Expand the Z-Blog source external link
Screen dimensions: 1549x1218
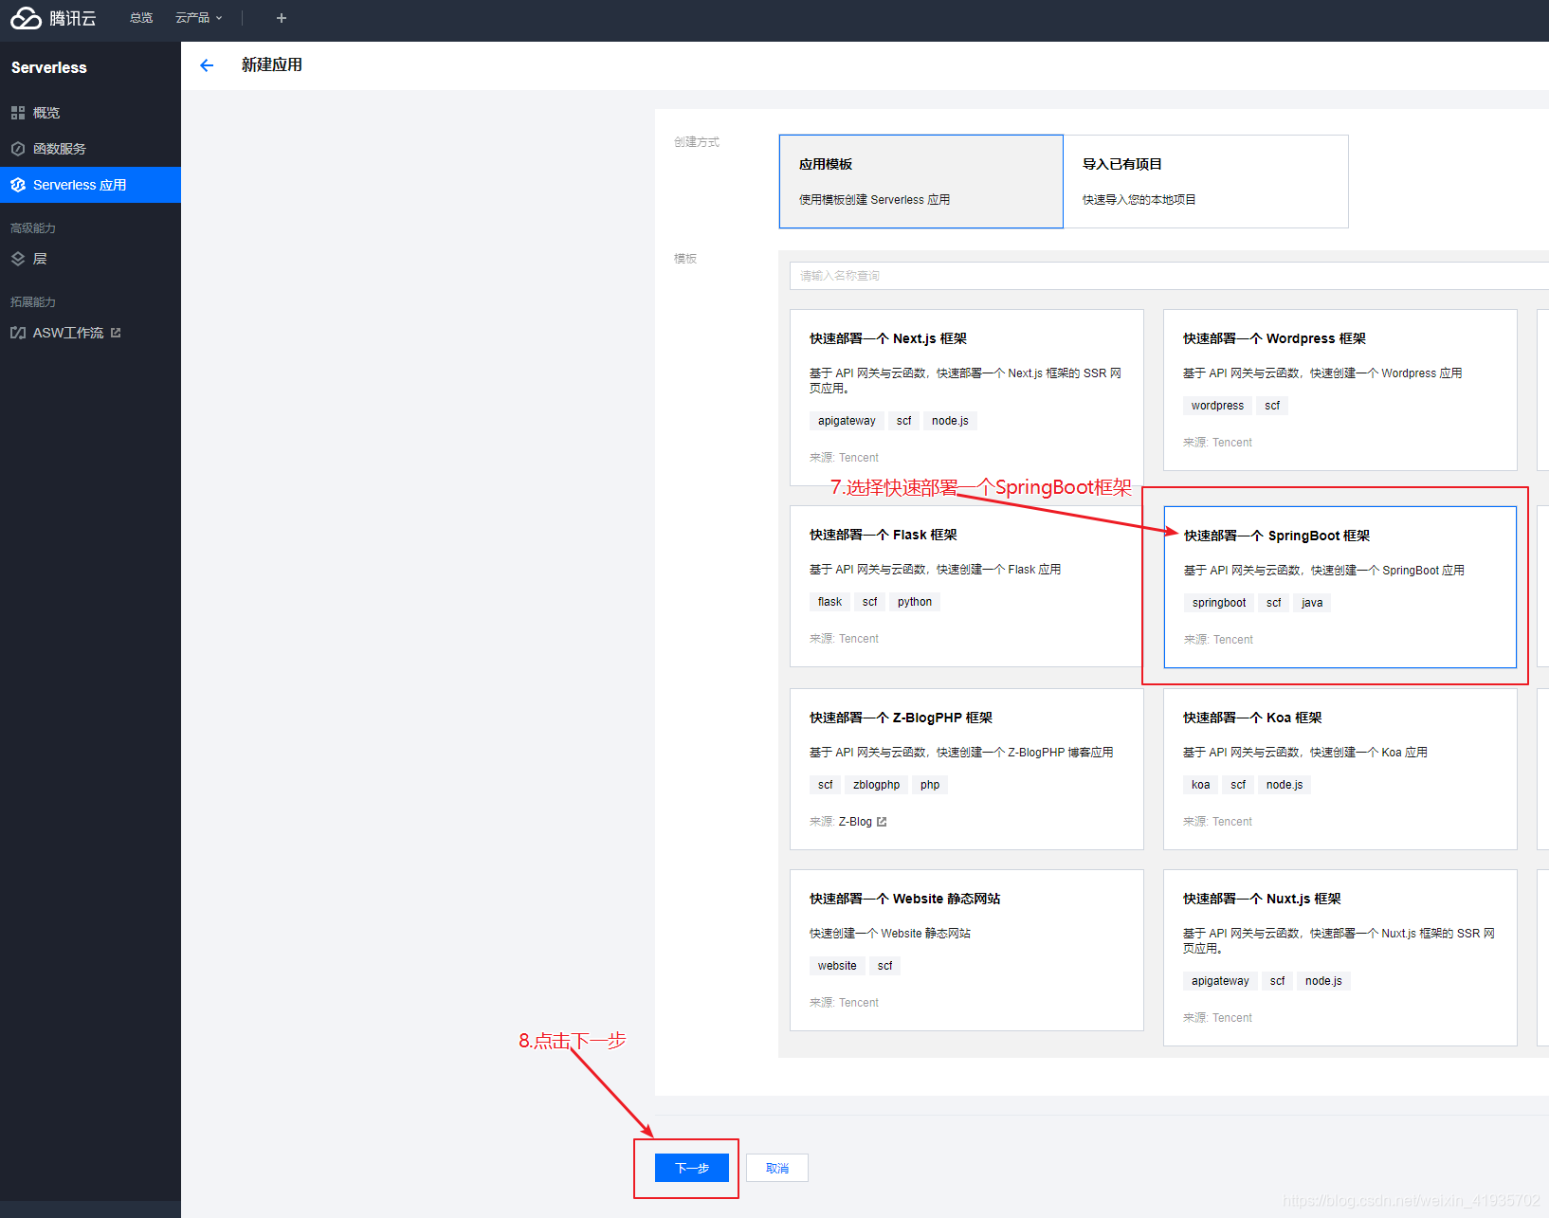[881, 821]
